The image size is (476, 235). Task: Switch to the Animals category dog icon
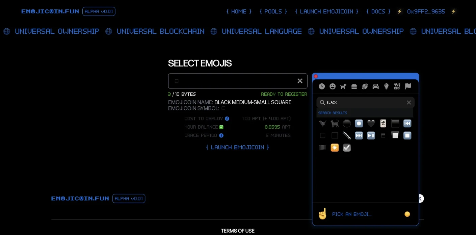click(x=343, y=86)
